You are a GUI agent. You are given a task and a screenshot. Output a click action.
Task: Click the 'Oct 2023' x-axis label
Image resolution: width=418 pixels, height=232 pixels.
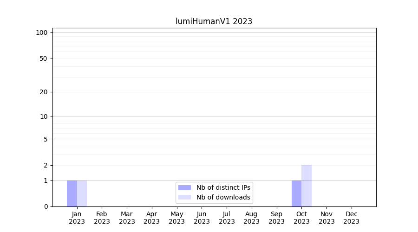click(301, 218)
